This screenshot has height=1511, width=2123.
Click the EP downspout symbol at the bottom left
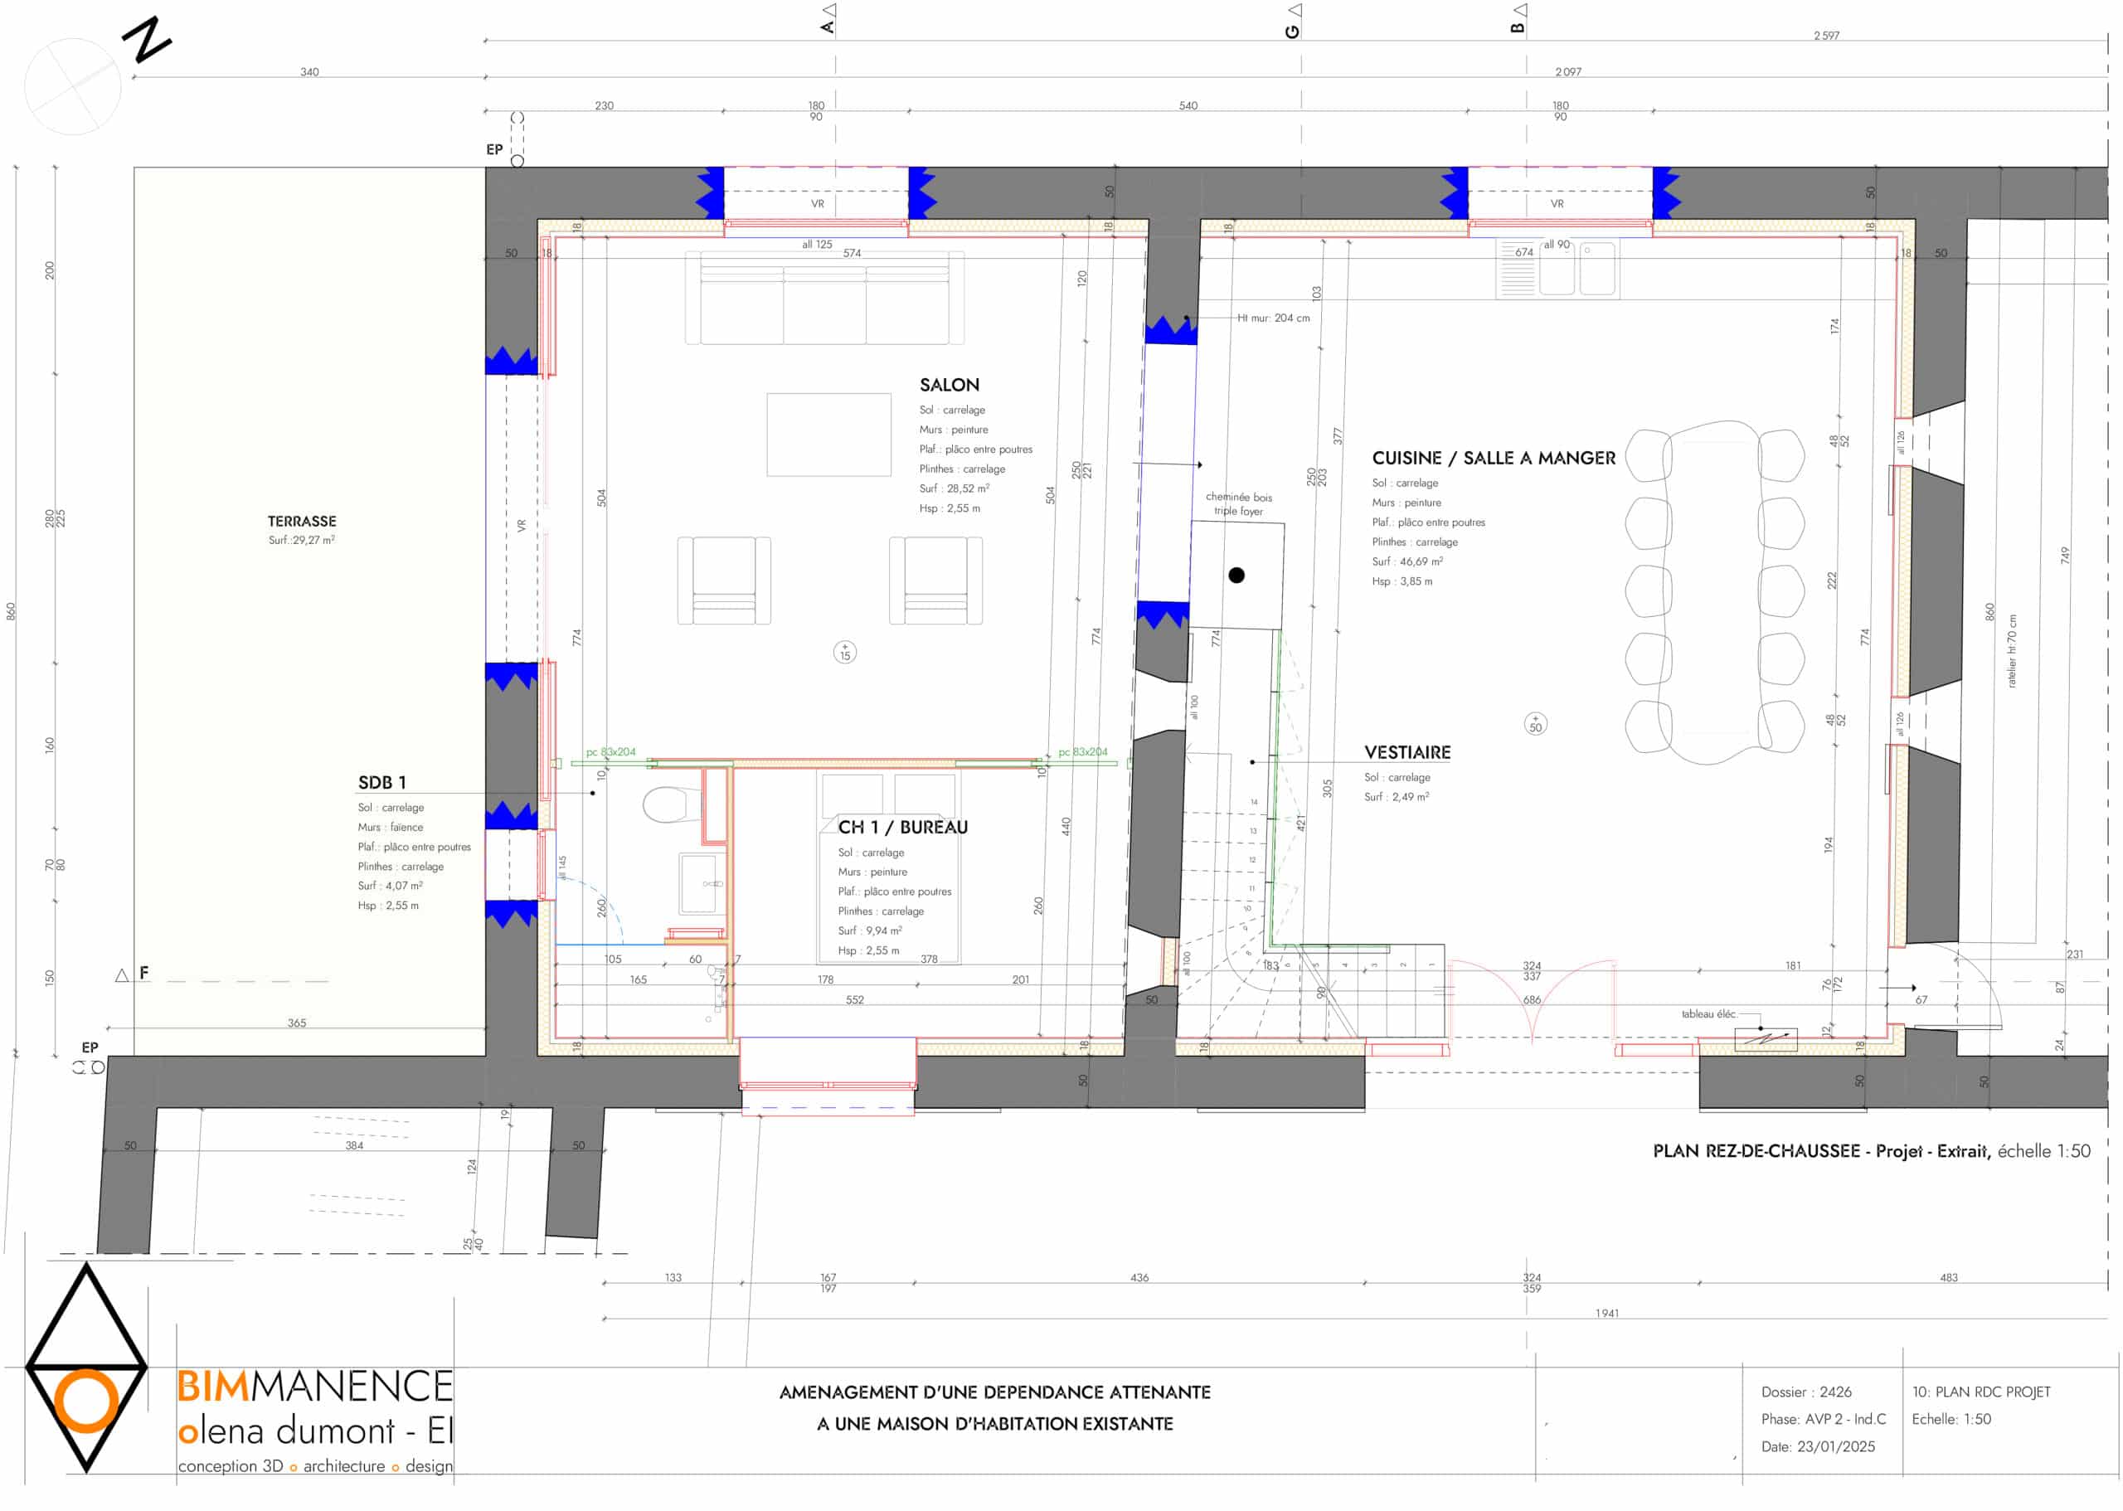coord(90,1067)
